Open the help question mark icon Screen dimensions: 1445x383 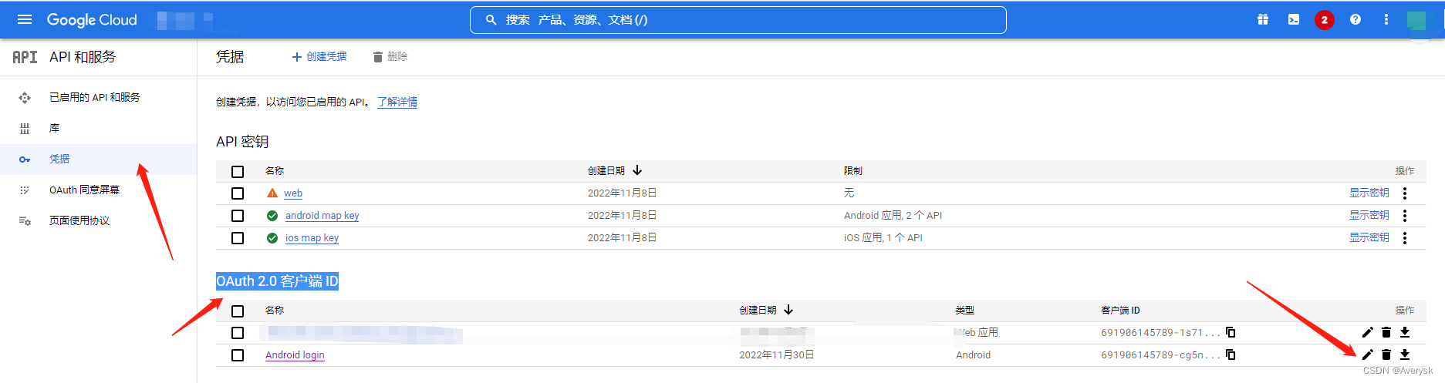(x=1356, y=19)
